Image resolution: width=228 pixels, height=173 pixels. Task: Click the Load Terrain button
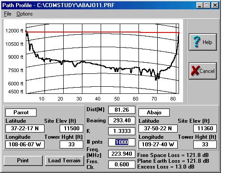pyautogui.click(x=64, y=161)
